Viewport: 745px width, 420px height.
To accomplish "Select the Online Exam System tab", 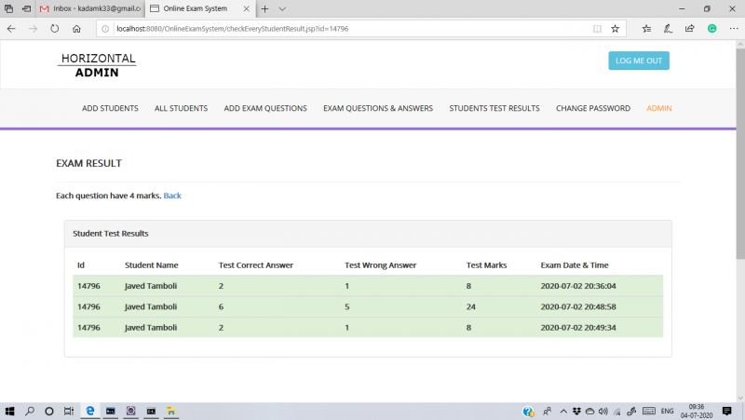I will (x=195, y=9).
